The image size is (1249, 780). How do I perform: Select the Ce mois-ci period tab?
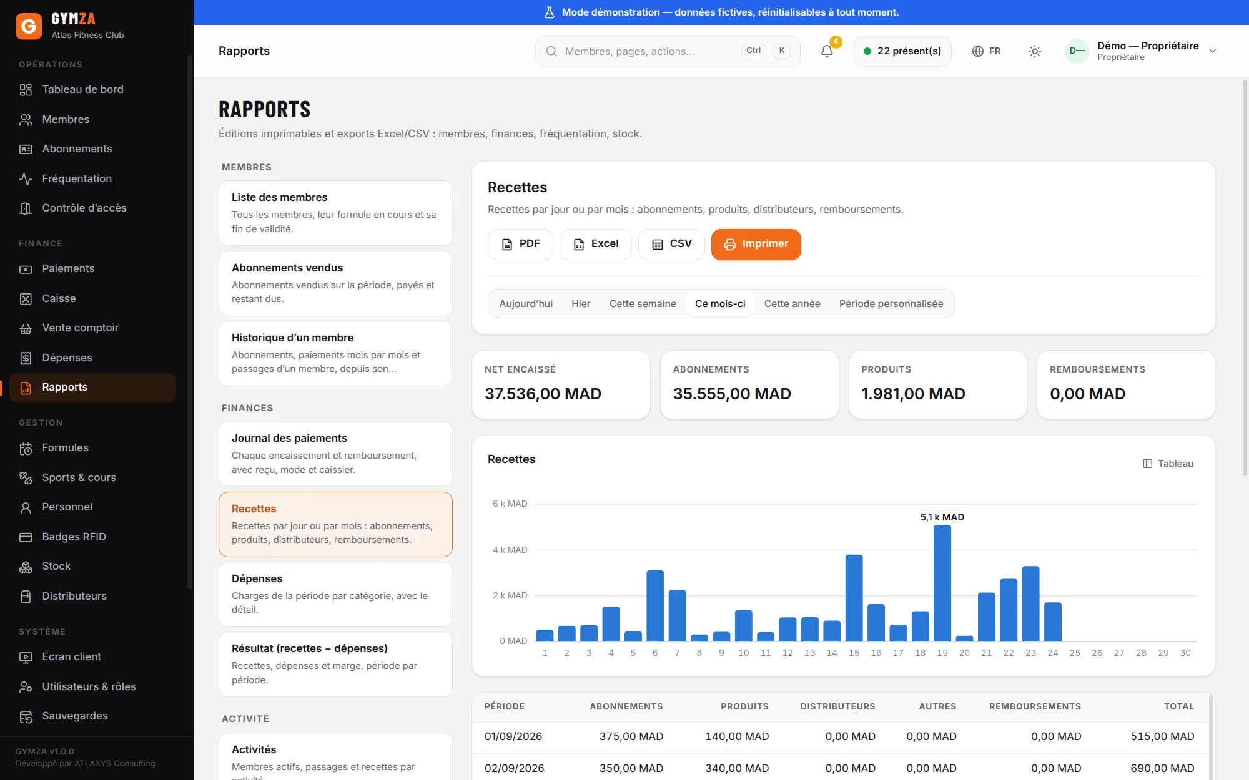click(x=720, y=303)
